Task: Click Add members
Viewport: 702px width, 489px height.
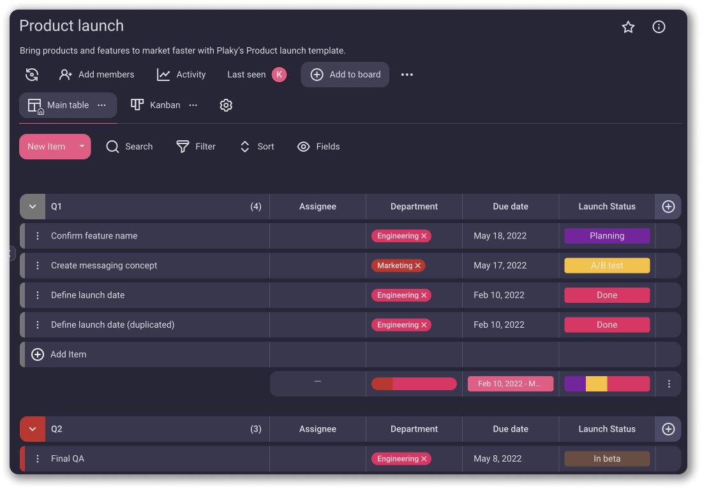Action: [97, 75]
